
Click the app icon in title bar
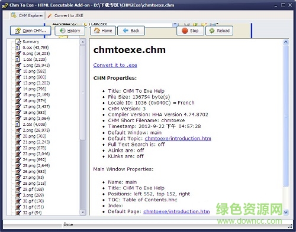click(x=5, y=5)
